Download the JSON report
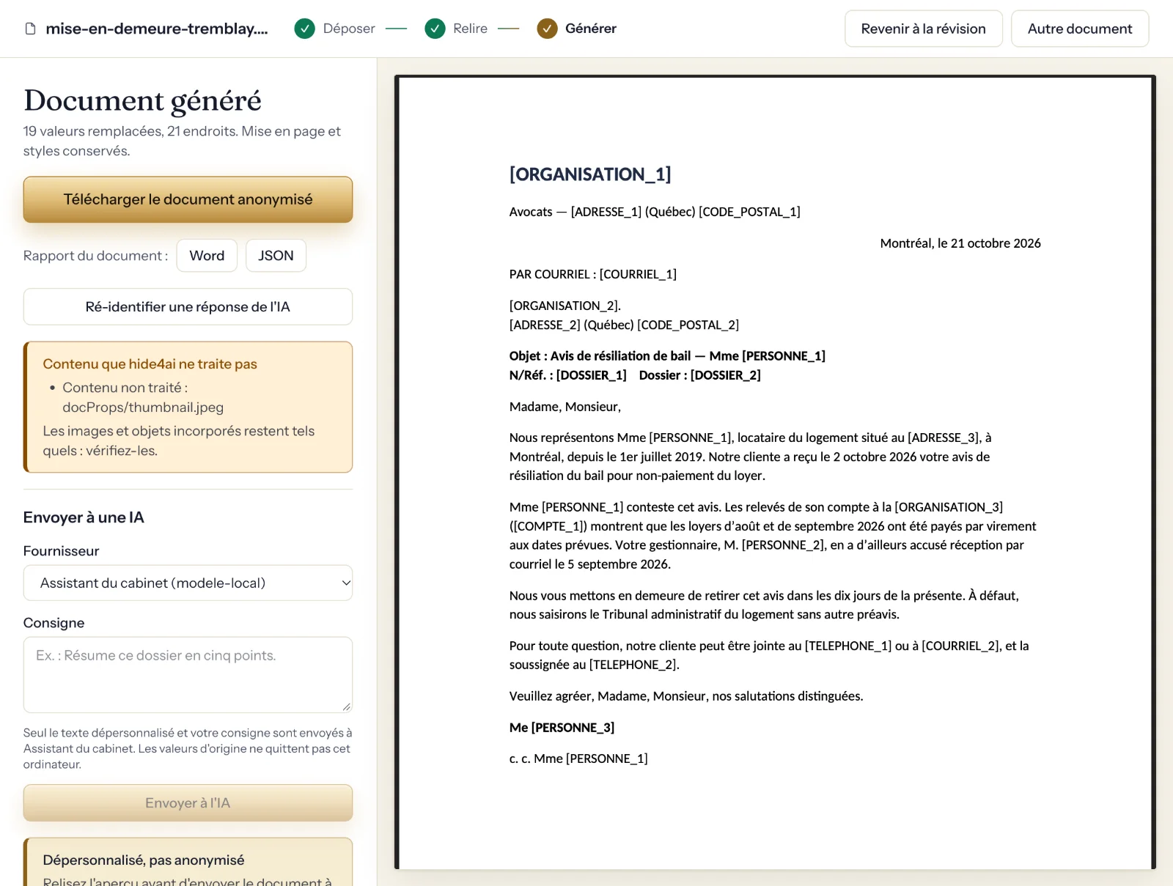Image resolution: width=1173 pixels, height=886 pixels. tap(276, 256)
